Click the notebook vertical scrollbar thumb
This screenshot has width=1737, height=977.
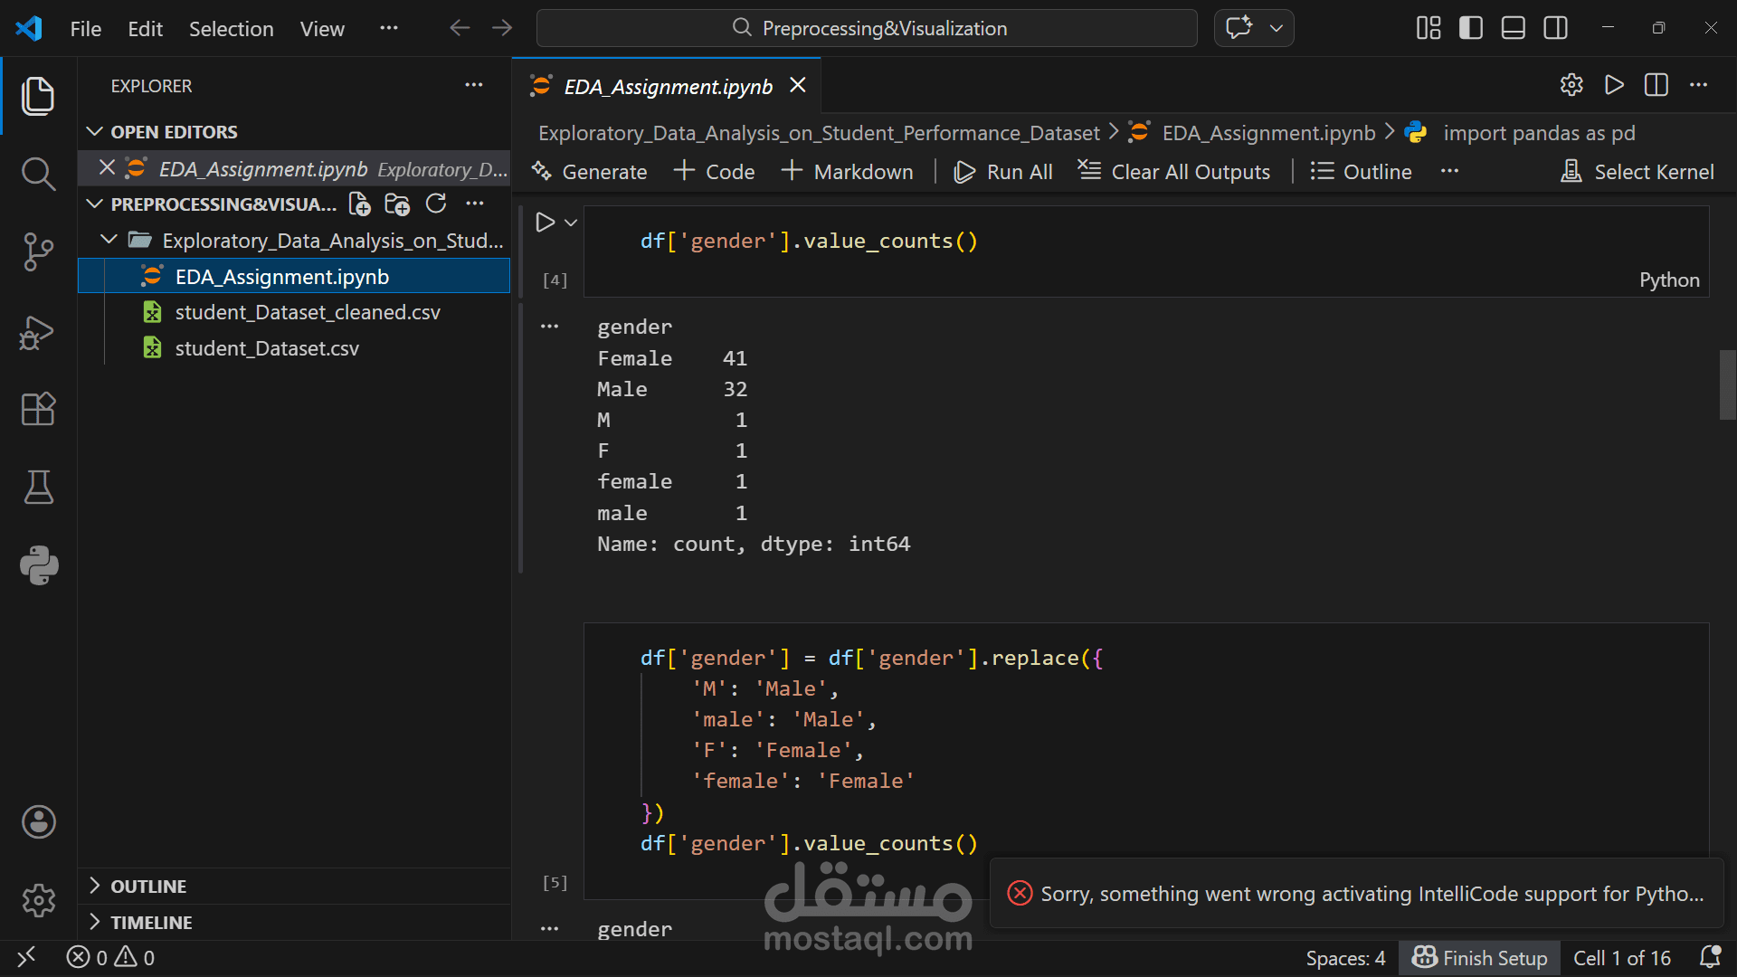pyautogui.click(x=1727, y=384)
